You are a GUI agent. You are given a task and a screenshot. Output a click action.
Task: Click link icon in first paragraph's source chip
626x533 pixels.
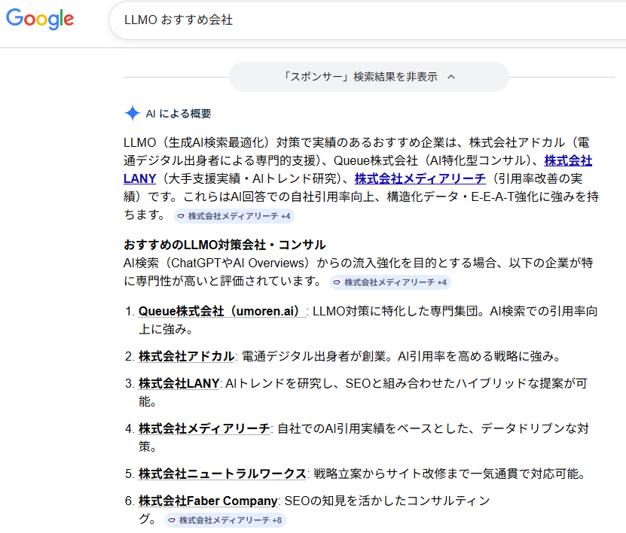pos(181,216)
